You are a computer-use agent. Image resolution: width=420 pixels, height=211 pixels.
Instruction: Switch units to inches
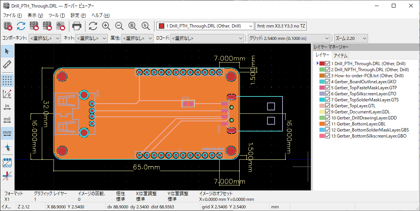[7, 107]
